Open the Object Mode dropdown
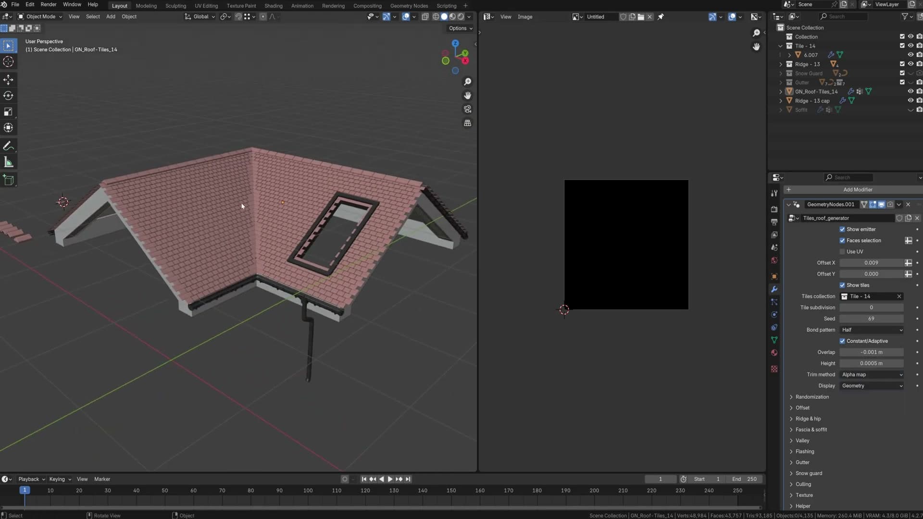923x519 pixels. point(40,17)
